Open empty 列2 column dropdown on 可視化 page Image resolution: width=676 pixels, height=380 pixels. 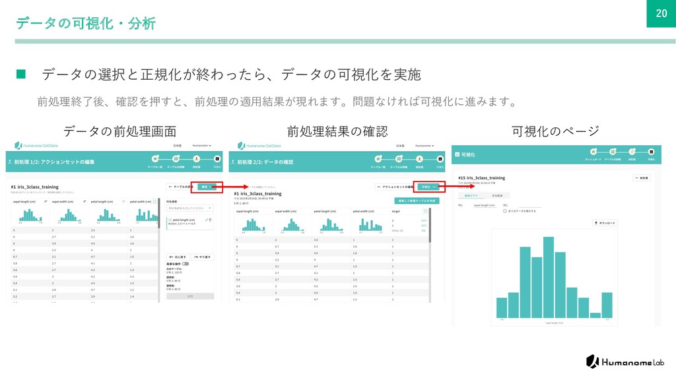[529, 206]
